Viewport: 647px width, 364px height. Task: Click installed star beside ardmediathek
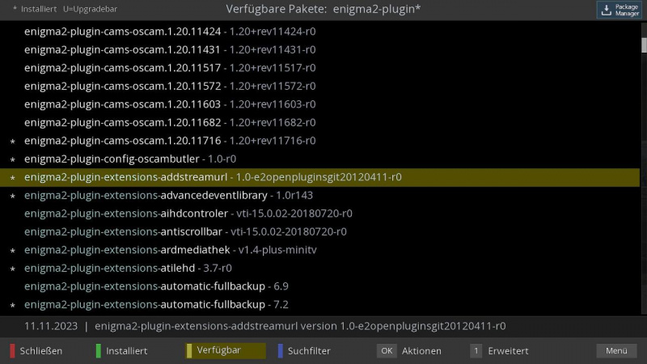[x=13, y=251]
